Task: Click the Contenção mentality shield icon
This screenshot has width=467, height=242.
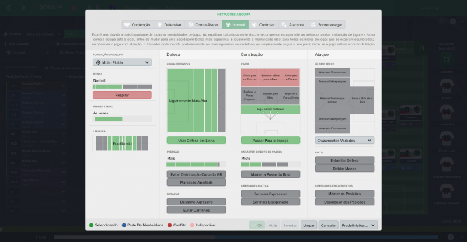Action: [128, 25]
